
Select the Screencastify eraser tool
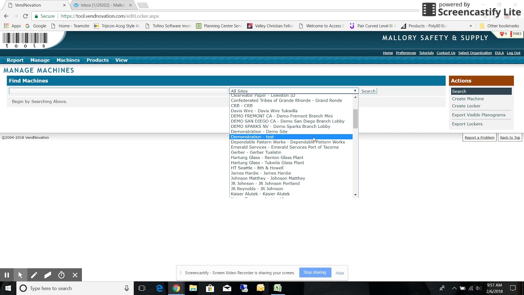[47, 275]
